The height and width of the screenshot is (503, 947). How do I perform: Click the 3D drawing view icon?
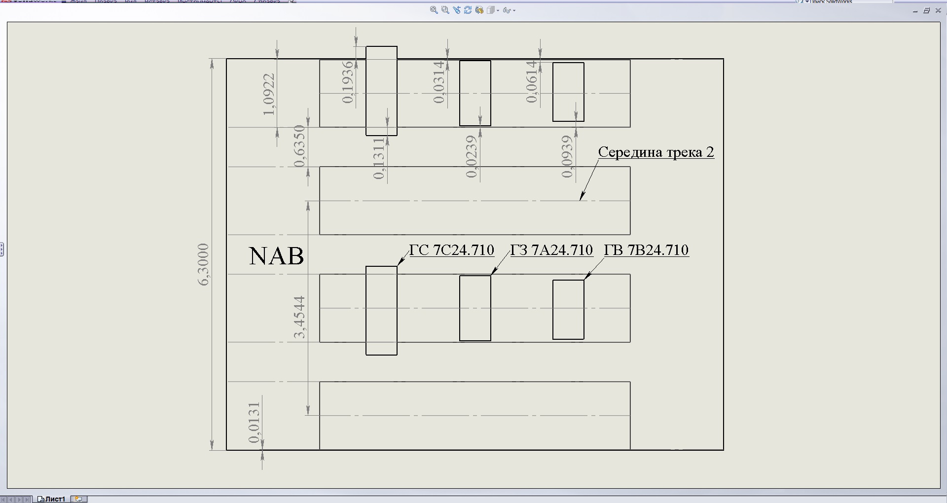point(479,10)
